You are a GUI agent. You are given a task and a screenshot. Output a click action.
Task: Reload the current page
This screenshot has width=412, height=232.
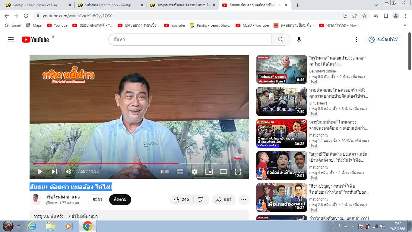point(26,16)
